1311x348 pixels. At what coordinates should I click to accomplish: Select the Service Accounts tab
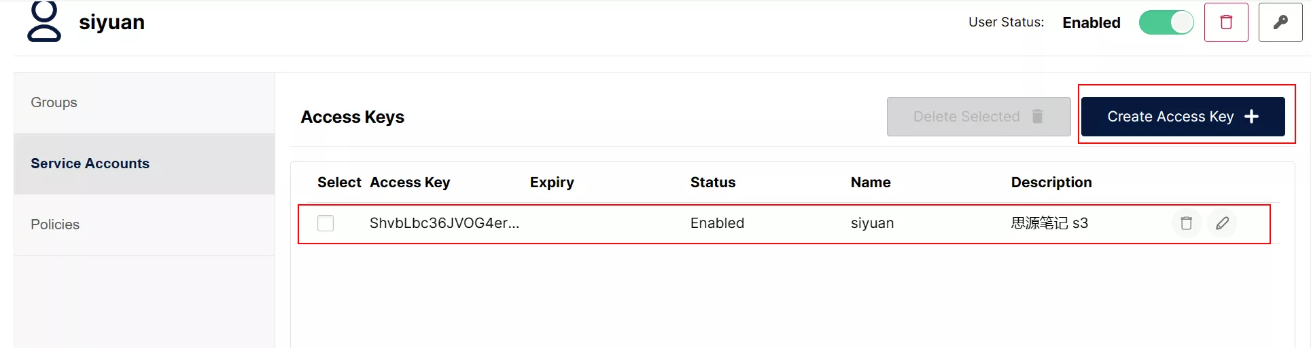(90, 163)
